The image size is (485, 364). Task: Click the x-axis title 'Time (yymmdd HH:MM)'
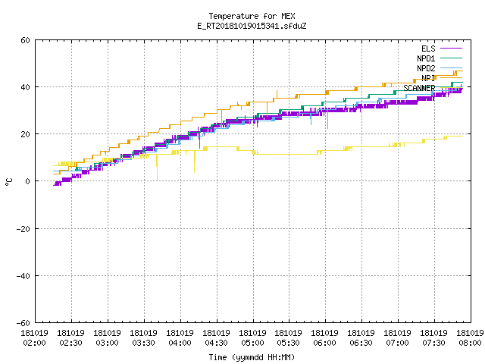coord(252,357)
